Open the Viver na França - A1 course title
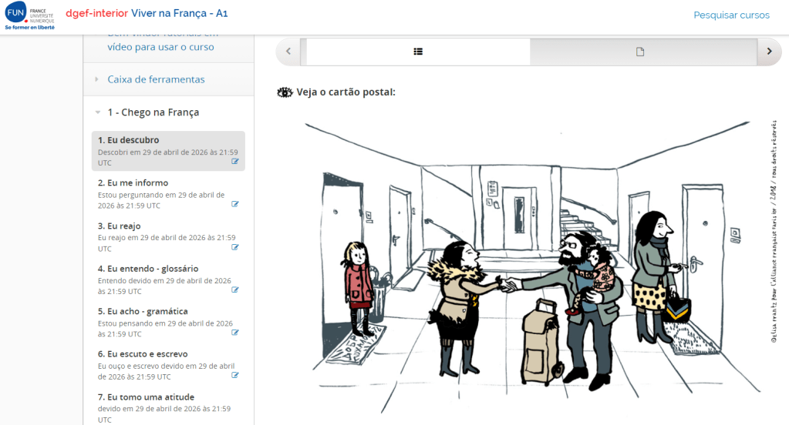 point(179,14)
